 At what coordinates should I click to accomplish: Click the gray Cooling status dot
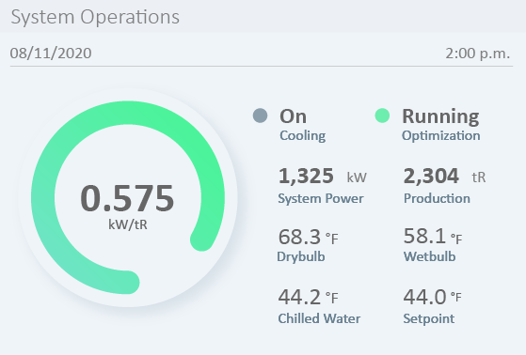pos(260,116)
